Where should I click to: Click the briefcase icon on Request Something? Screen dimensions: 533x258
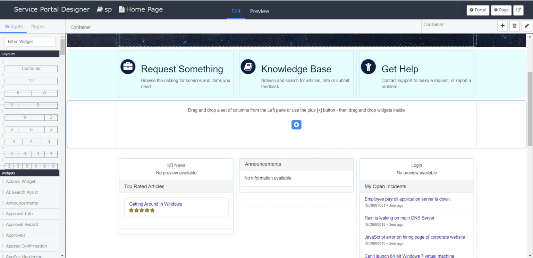pyautogui.click(x=128, y=66)
